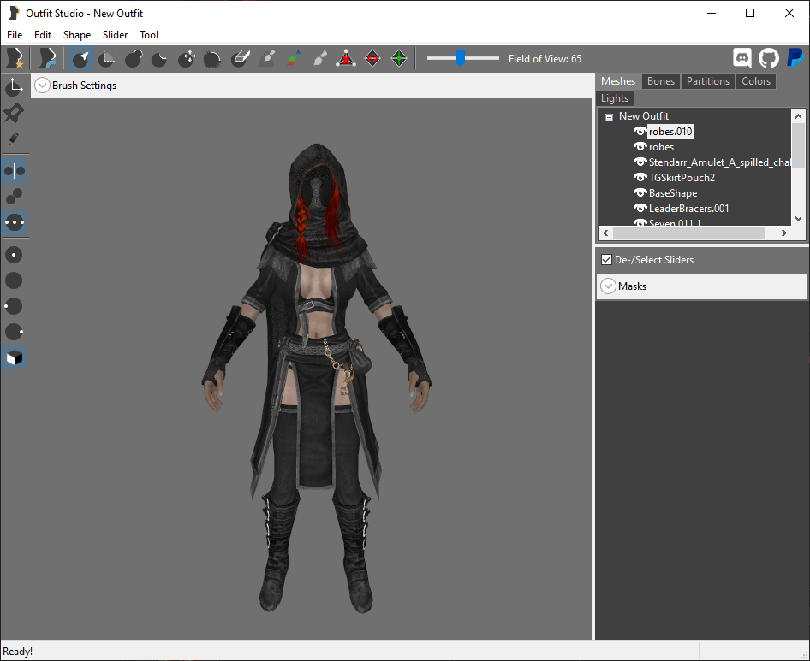Select the Transform tool with axes
The image size is (810, 661).
pyautogui.click(x=14, y=86)
